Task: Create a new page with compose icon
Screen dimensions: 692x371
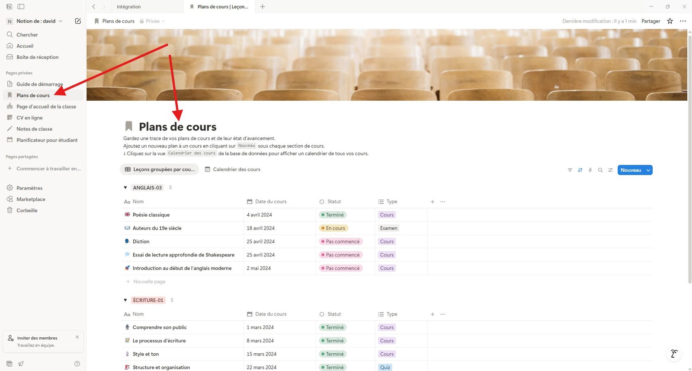Action: tap(78, 21)
